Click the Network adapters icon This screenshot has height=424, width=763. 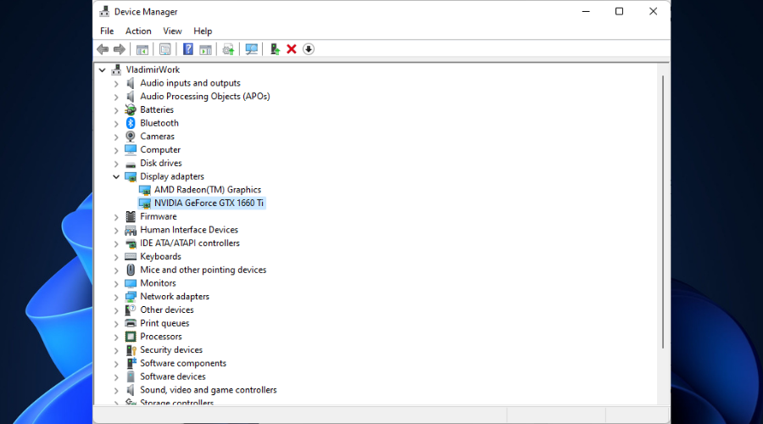point(131,297)
